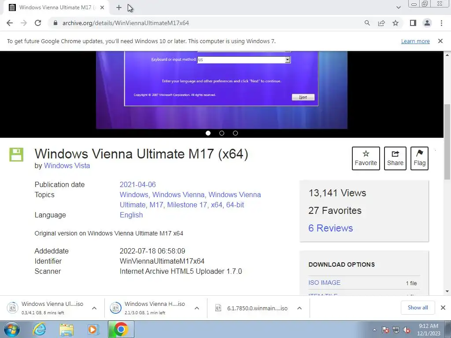Open Windows Explorer from the taskbar
451x338 pixels.
(67, 329)
